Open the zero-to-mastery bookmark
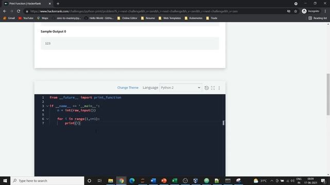The height and width of the screenshot is (185, 330). coord(67,18)
